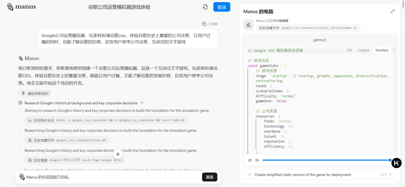Select the Modified view tab
The image size is (405, 187).
[382, 50]
